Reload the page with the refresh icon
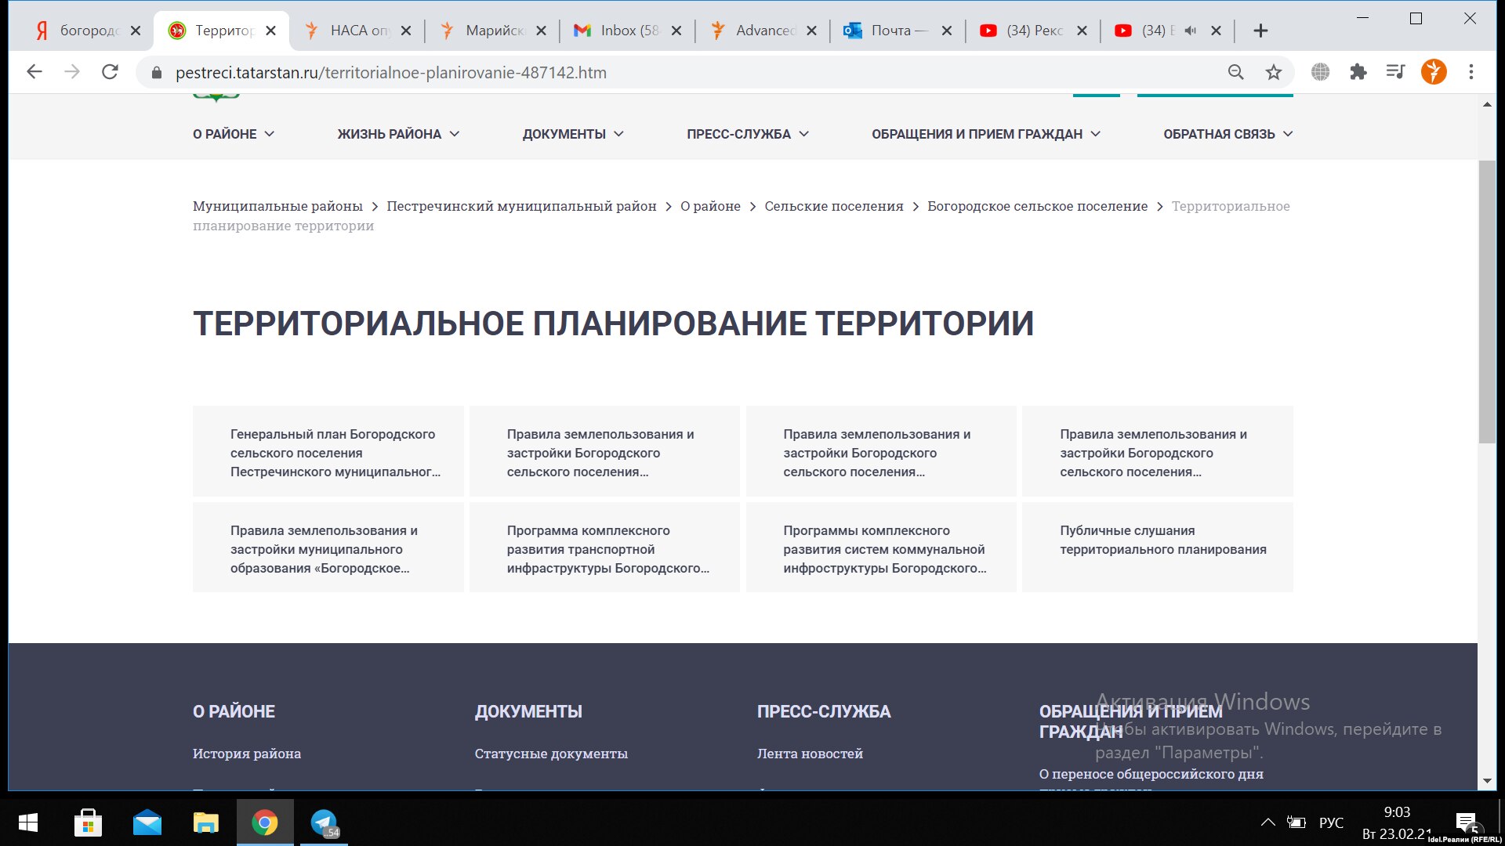1505x846 pixels. click(x=111, y=72)
